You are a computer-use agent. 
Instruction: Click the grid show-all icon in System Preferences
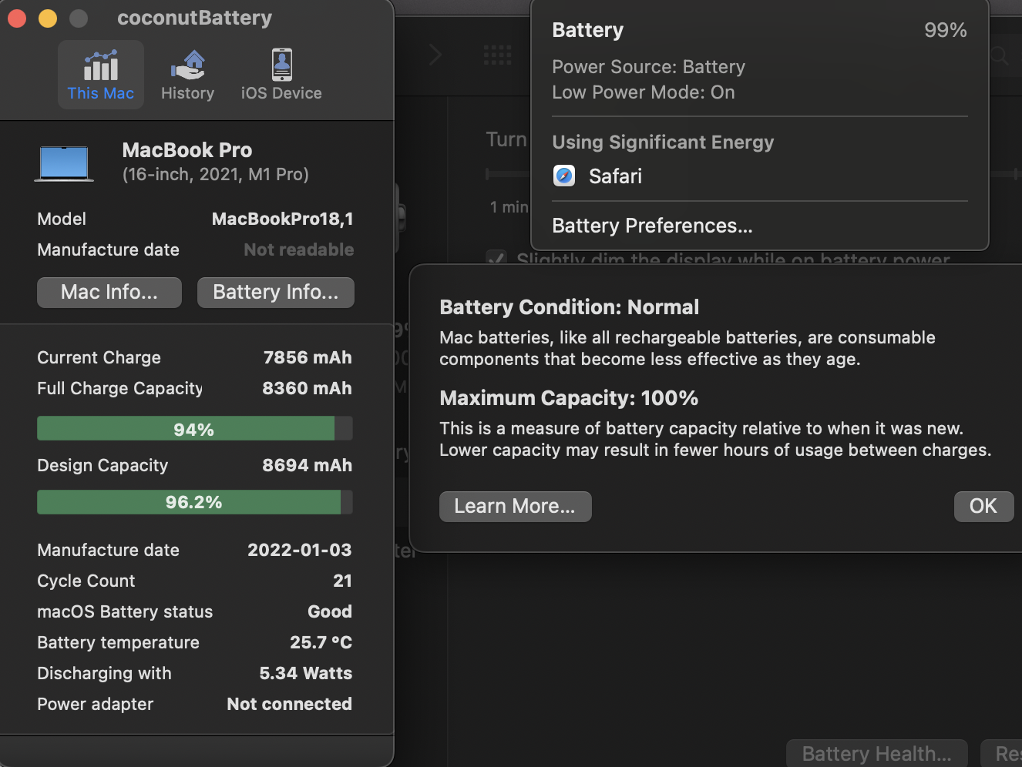pyautogui.click(x=497, y=55)
